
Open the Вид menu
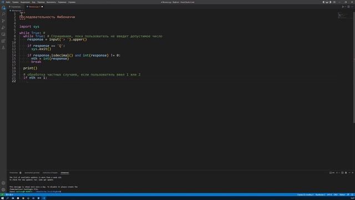pyautogui.click(x=33, y=2)
